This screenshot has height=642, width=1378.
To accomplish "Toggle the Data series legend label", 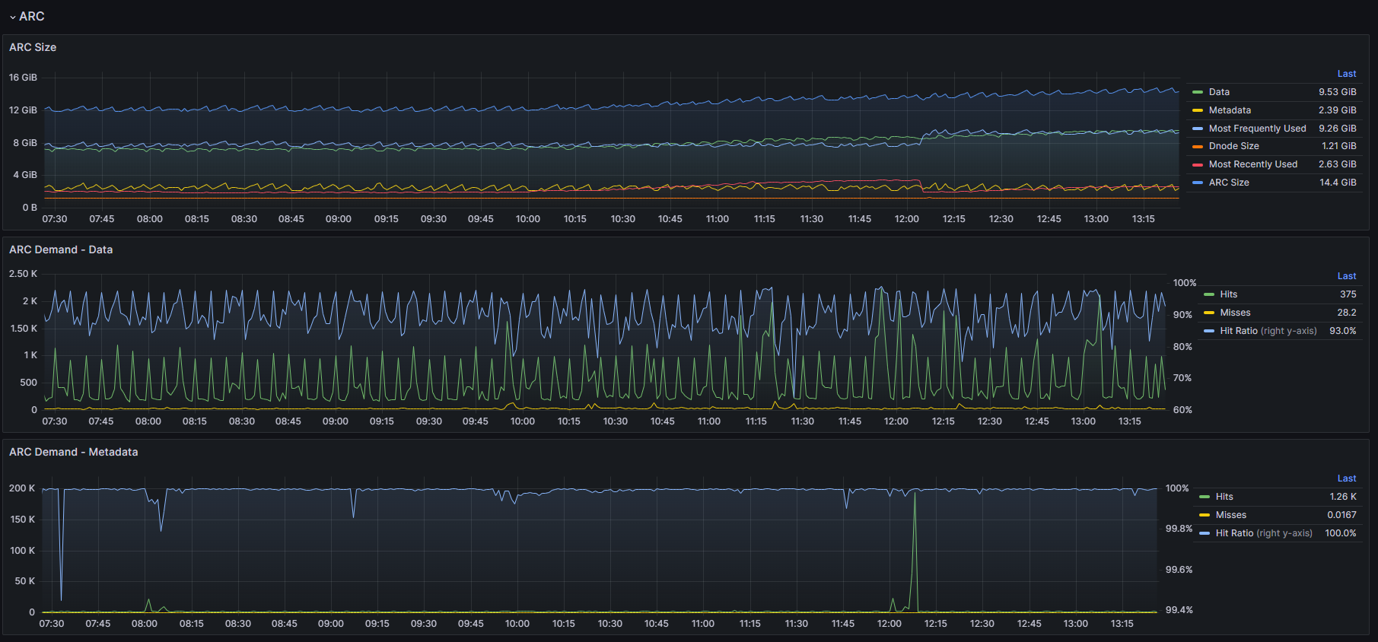I will pyautogui.click(x=1219, y=92).
